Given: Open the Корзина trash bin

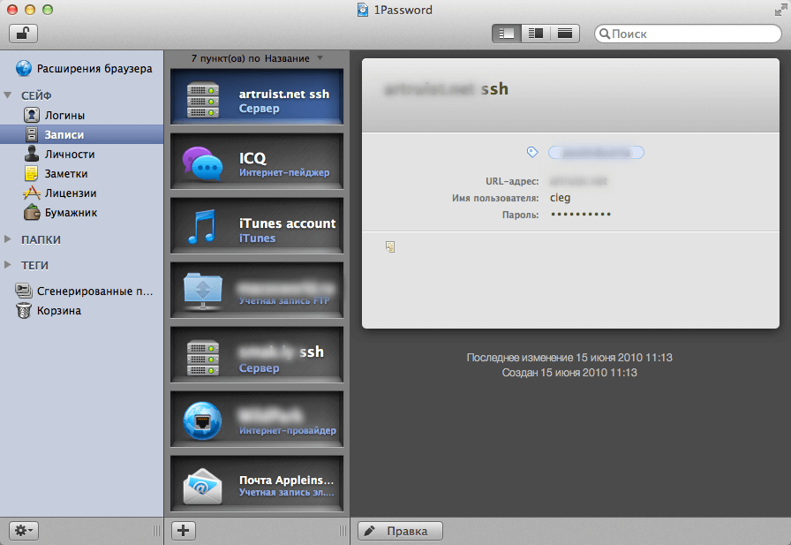Looking at the screenshot, I should click(x=48, y=310).
